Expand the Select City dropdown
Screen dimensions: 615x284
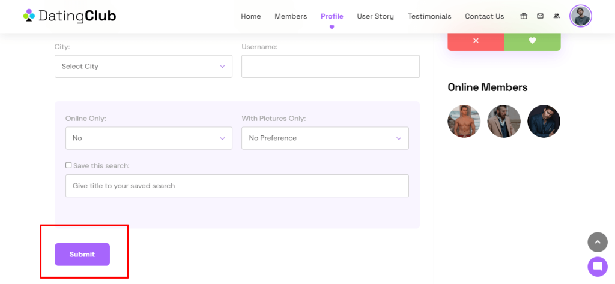143,66
